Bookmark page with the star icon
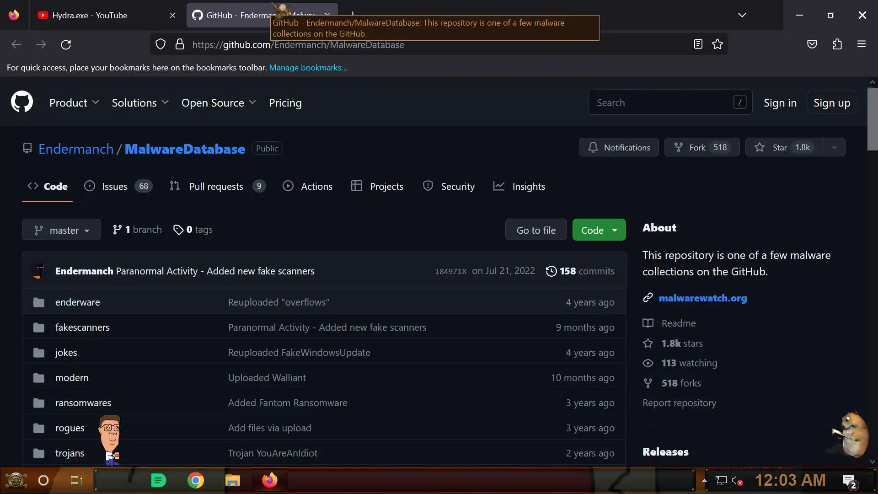Viewport: 878px width, 494px height. coord(717,44)
